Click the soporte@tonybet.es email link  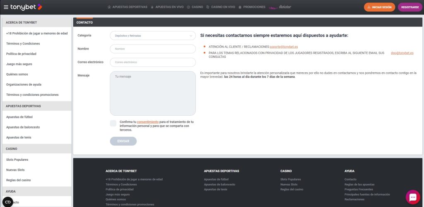[x=284, y=47]
